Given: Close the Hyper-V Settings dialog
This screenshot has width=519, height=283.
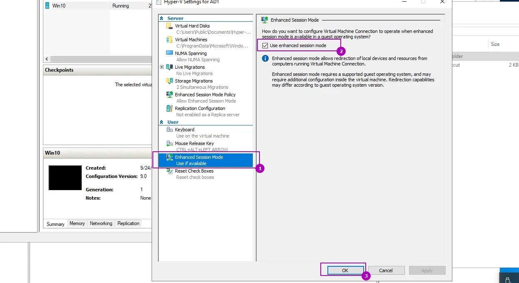Looking at the screenshot, I should click(442, 2).
